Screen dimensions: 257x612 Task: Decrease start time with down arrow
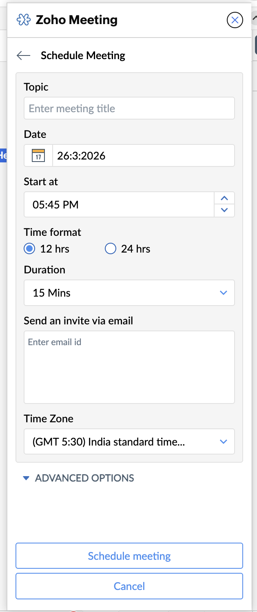[x=224, y=210]
